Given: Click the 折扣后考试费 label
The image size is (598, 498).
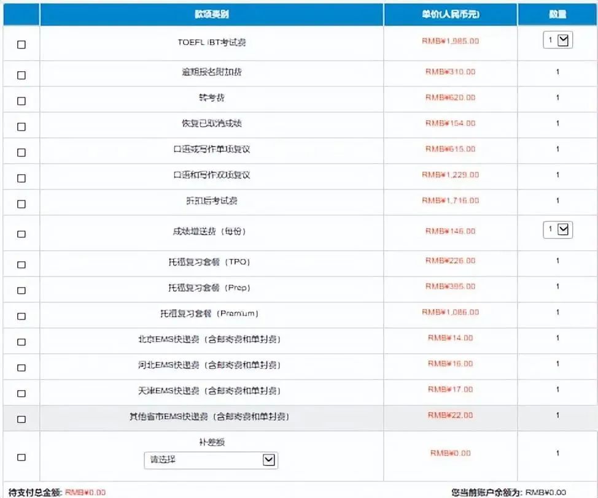Looking at the screenshot, I should point(212,201).
